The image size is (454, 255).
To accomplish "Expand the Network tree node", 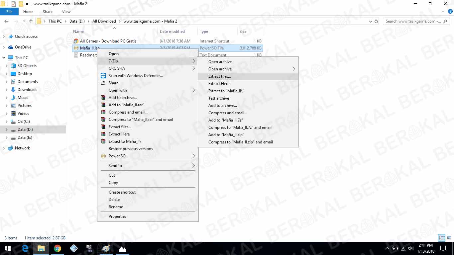I will click(x=4, y=148).
